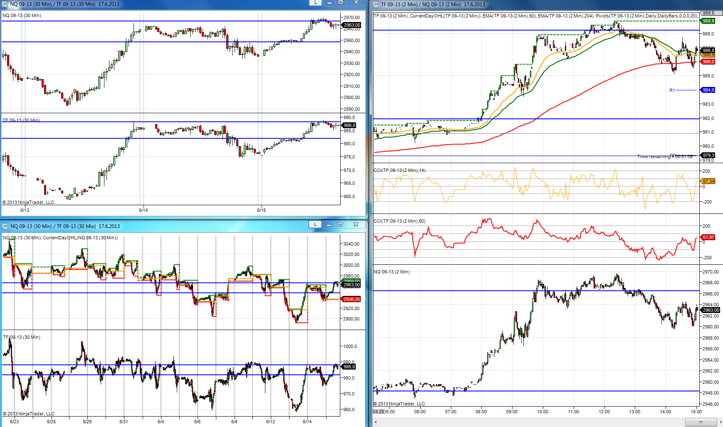Viewport: 723px width, 427px height.
Task: Click the chart icon in the 2 Min window title bar
Action: click(376, 5)
